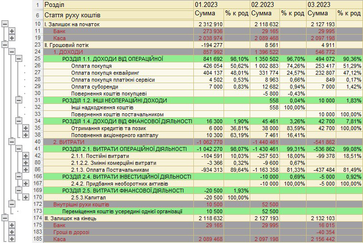Screen dimensions: 363x243
Task: Expand Отримання кредитів та позик details
Action: point(26,128)
